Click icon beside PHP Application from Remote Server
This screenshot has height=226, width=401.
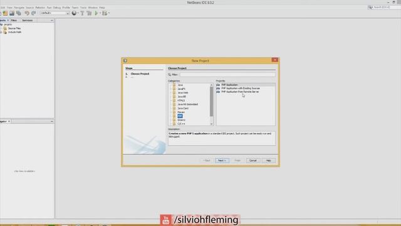coord(218,92)
